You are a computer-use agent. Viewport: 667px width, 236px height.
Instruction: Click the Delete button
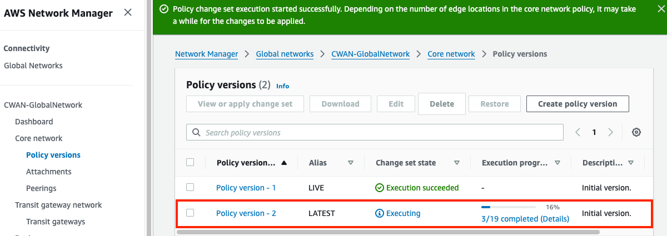(442, 104)
